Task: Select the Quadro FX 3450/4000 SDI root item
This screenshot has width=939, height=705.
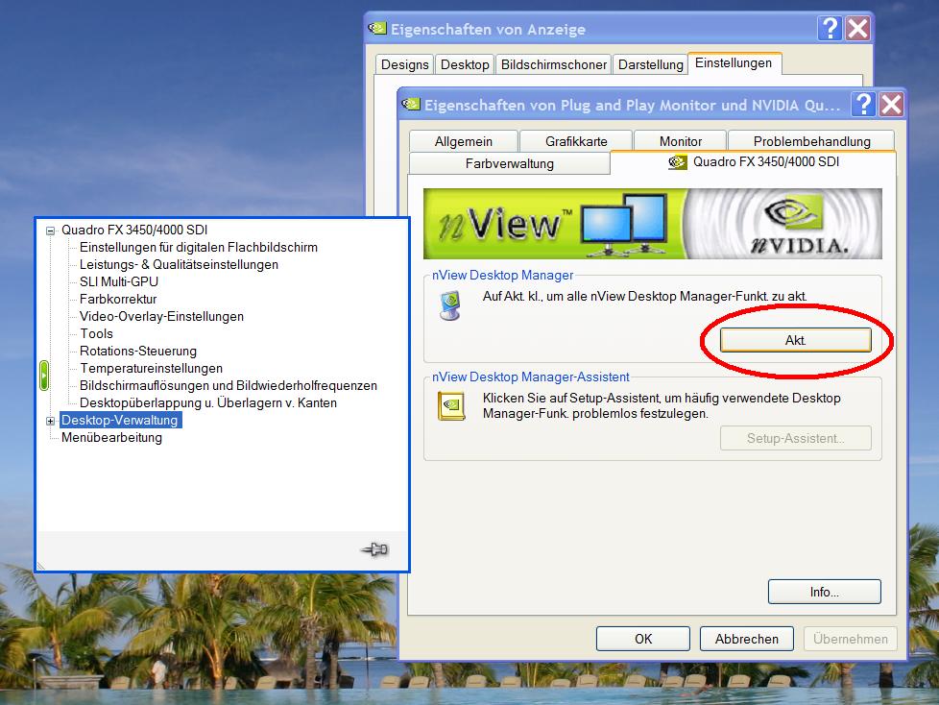Action: 134,230
